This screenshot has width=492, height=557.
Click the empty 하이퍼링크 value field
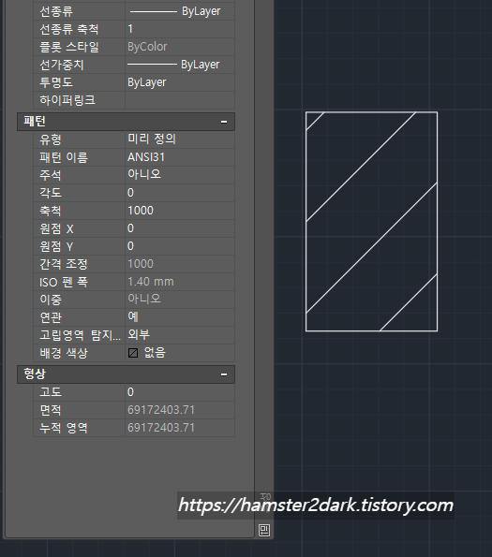click(x=180, y=100)
